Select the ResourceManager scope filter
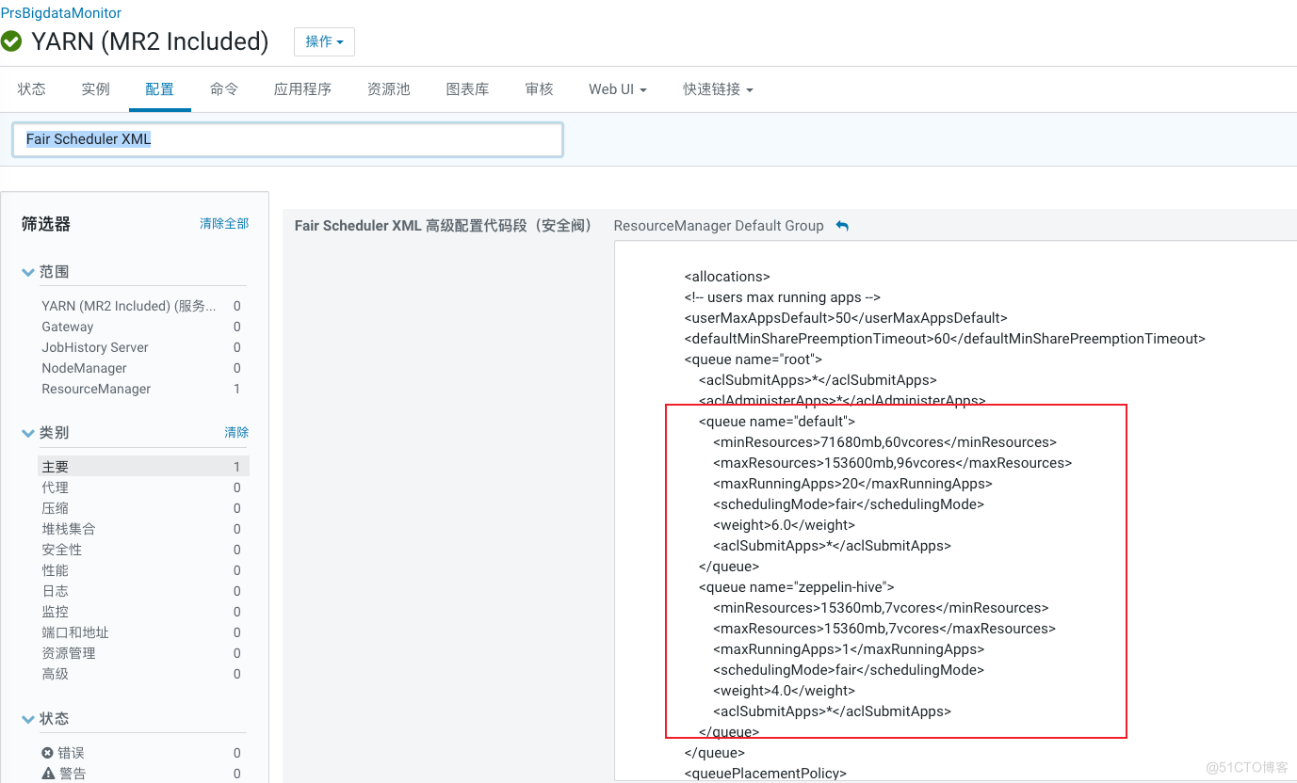 pos(95,389)
